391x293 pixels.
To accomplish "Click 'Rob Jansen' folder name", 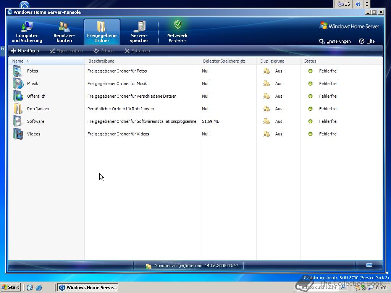I will 38,109.
